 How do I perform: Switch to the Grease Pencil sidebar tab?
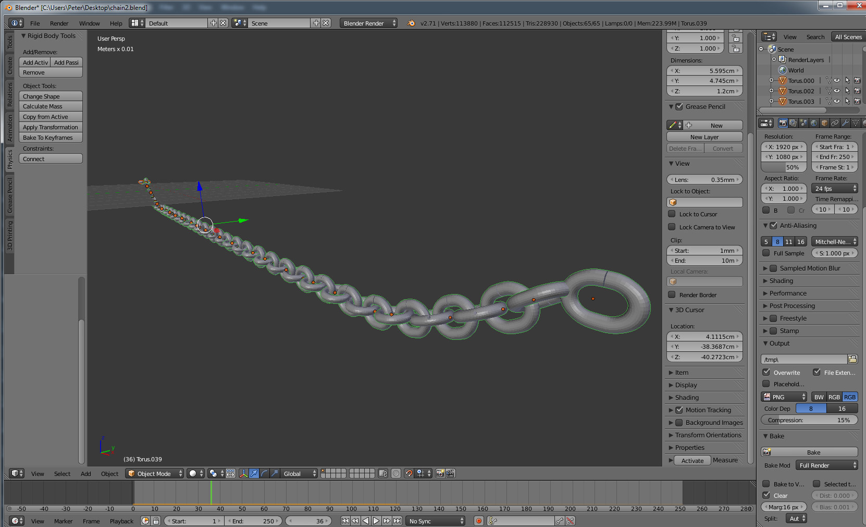[9, 195]
